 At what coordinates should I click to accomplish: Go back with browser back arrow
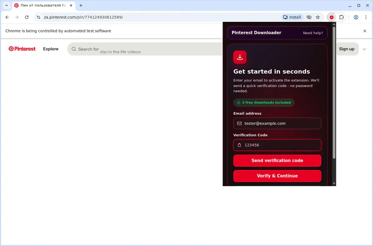tap(7, 17)
